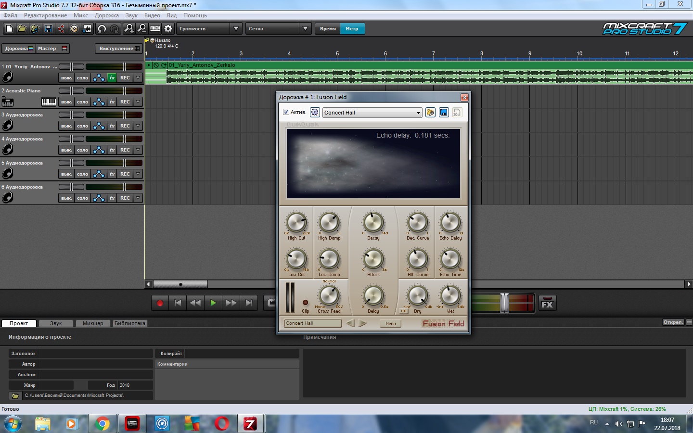Viewport: 693px width, 433px height.
Task: Uncheck the 'Актив.' checkbox in Fusion Field
Action: click(286, 112)
